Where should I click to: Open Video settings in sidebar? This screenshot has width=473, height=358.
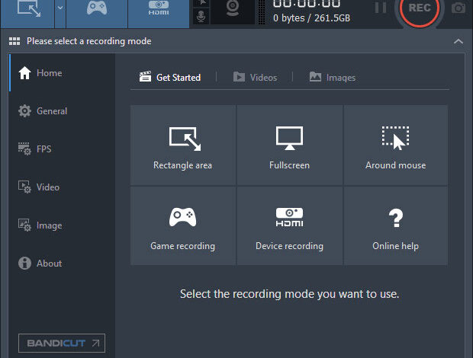(x=62, y=187)
